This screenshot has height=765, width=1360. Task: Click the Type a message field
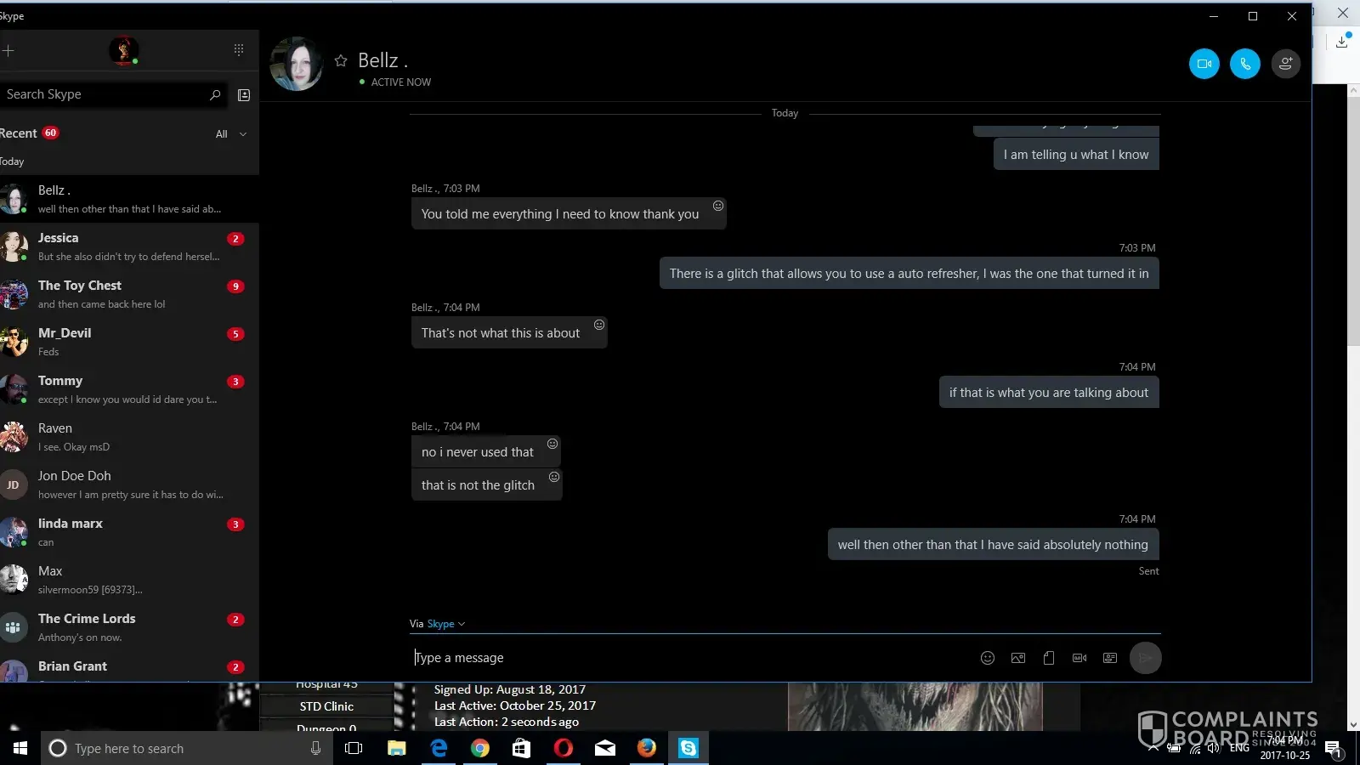680,658
